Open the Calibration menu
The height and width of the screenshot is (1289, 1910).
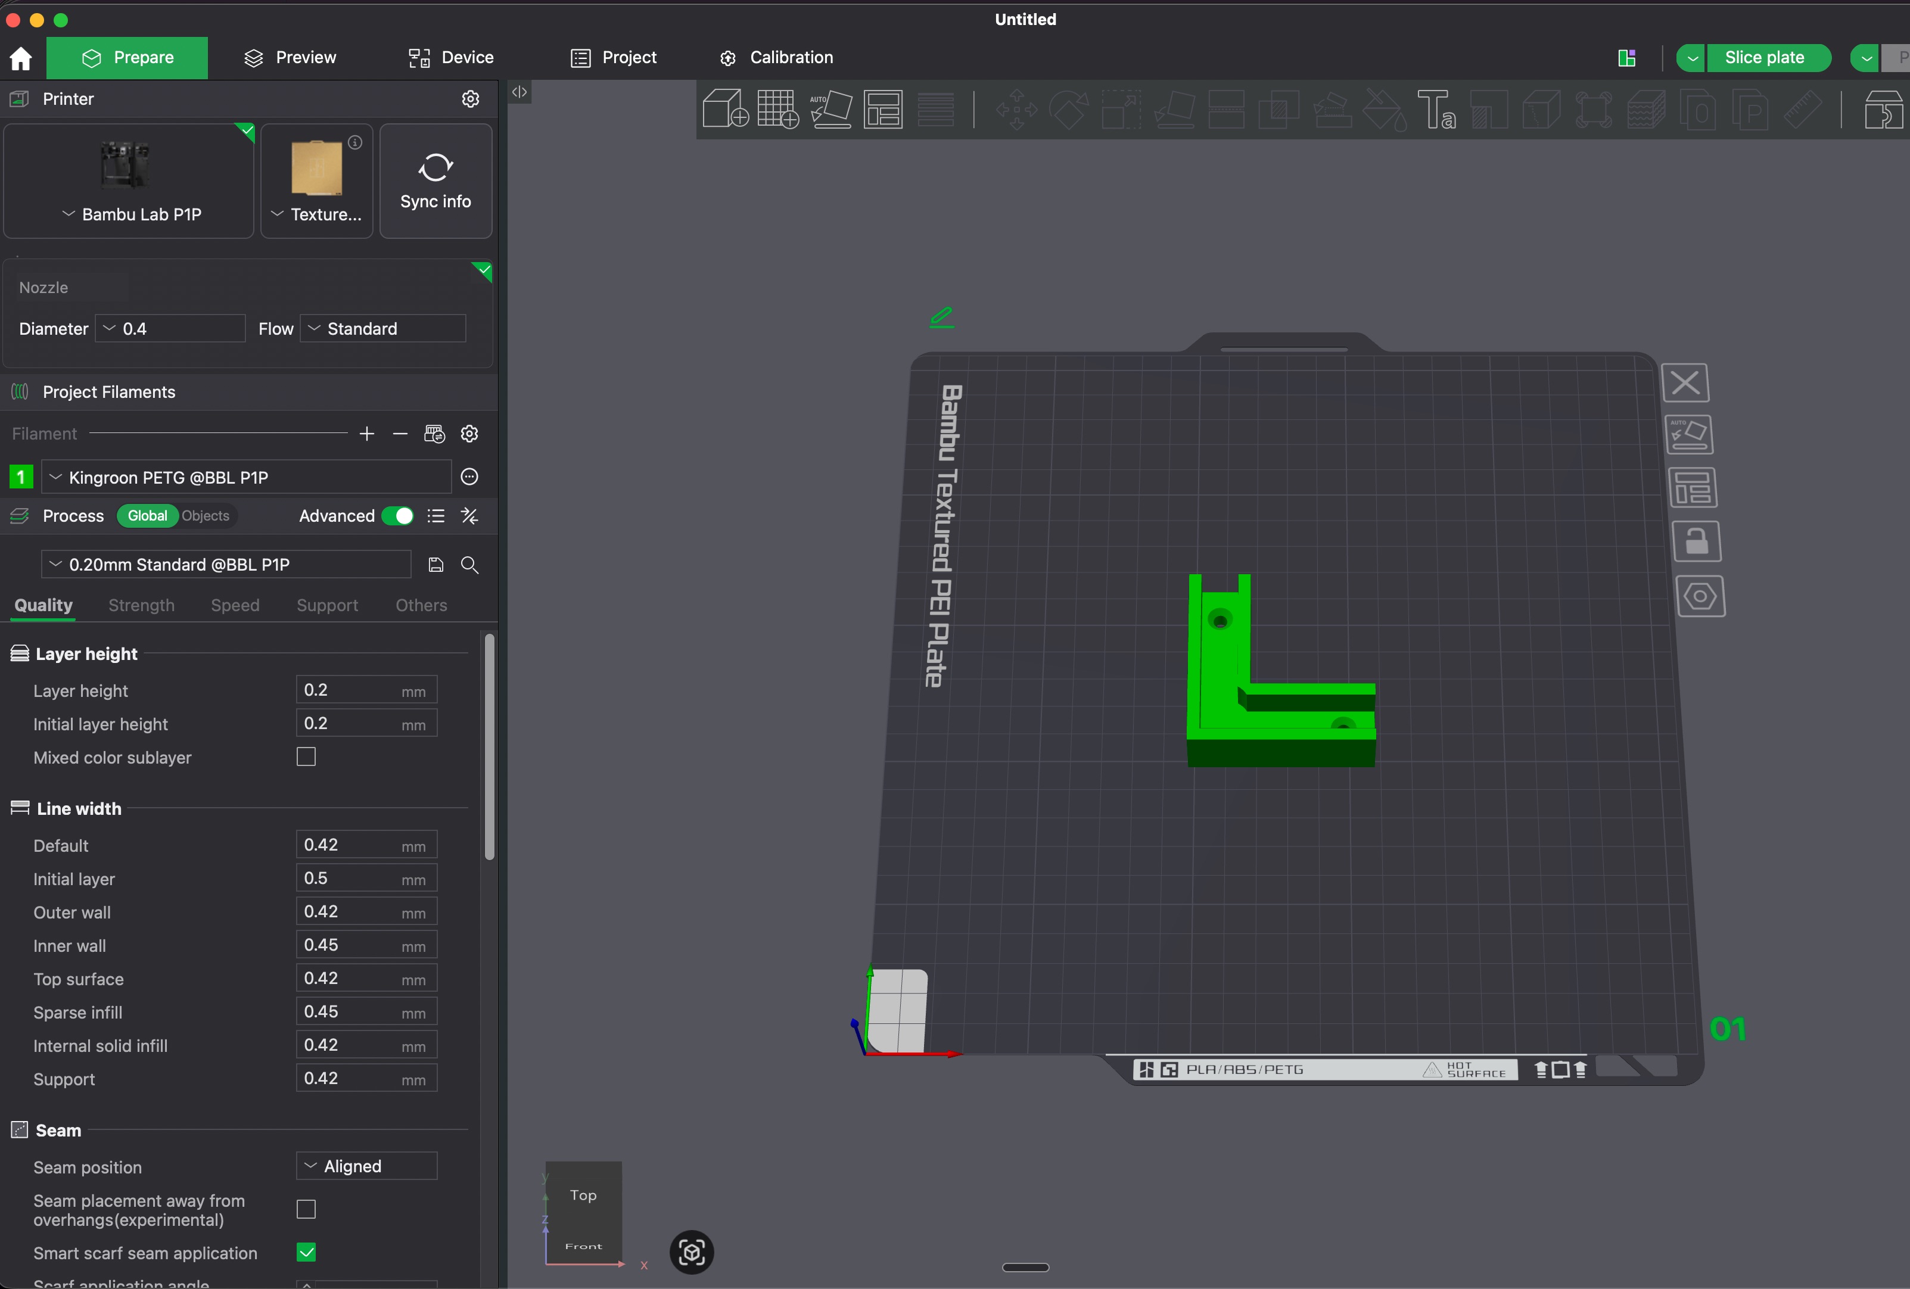tap(776, 58)
